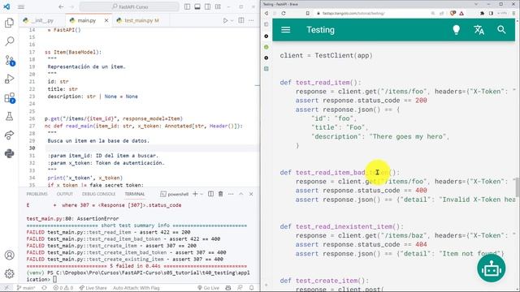
Task: Go back in the Brave browser
Action: [266, 13]
